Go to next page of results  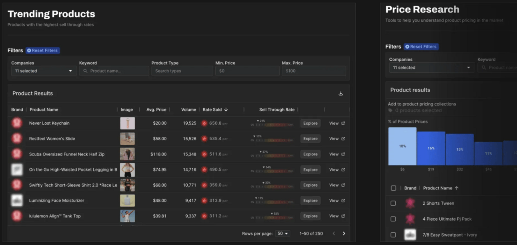[344, 233]
